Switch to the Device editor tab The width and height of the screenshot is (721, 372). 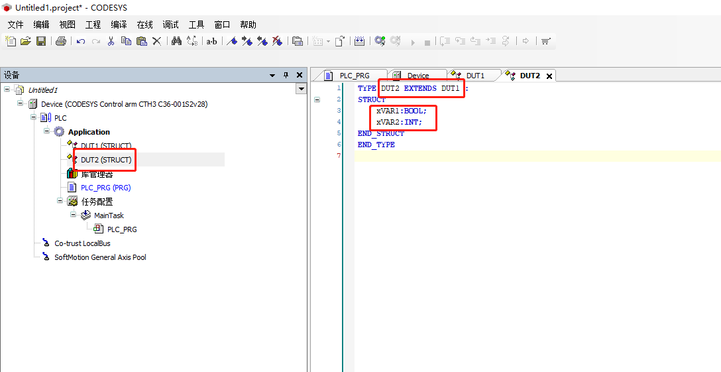pos(417,76)
